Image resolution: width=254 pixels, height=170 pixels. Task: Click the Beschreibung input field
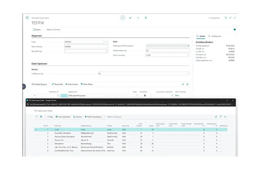(x=86, y=47)
